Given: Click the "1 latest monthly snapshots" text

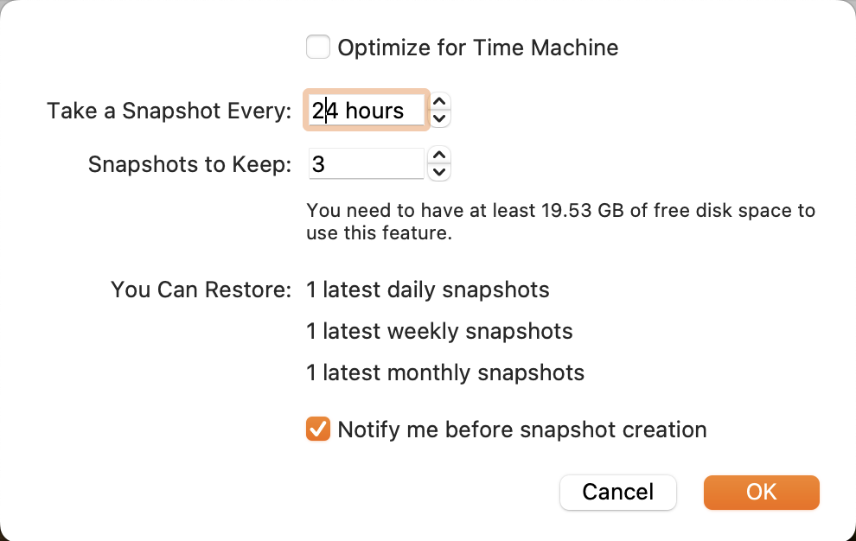Looking at the screenshot, I should (x=445, y=373).
